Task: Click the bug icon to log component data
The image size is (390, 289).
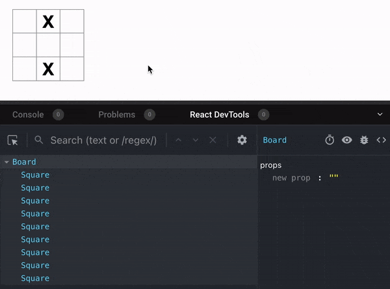Action: [364, 140]
